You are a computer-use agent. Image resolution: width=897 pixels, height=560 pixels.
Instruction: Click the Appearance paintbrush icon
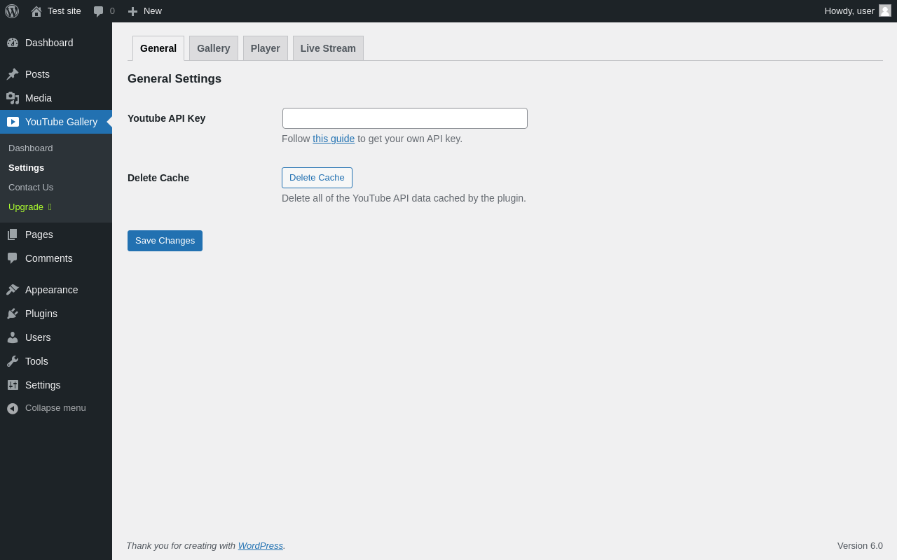(13, 290)
